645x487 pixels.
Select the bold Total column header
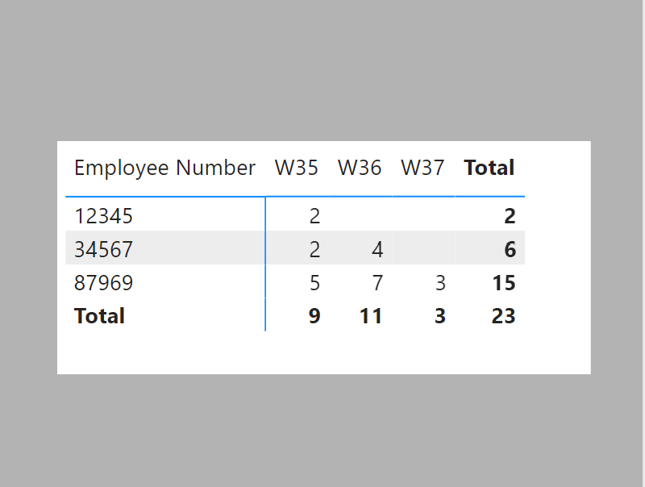click(x=489, y=168)
